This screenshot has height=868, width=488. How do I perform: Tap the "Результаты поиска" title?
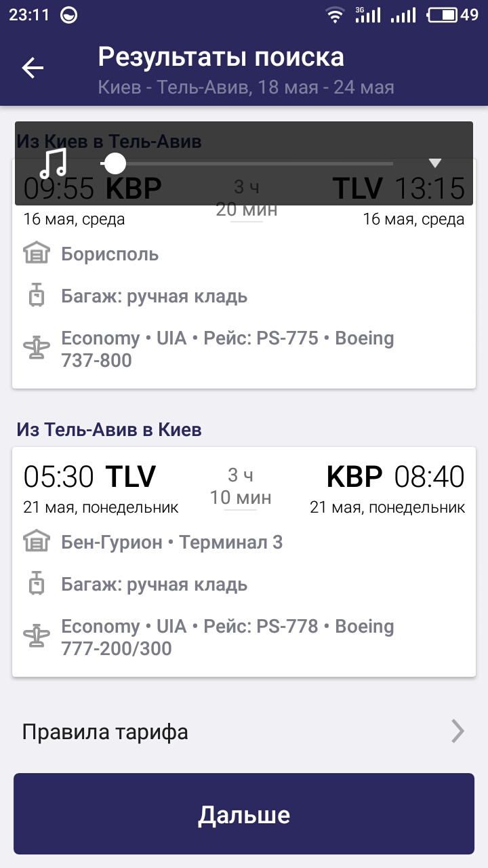pos(221,58)
